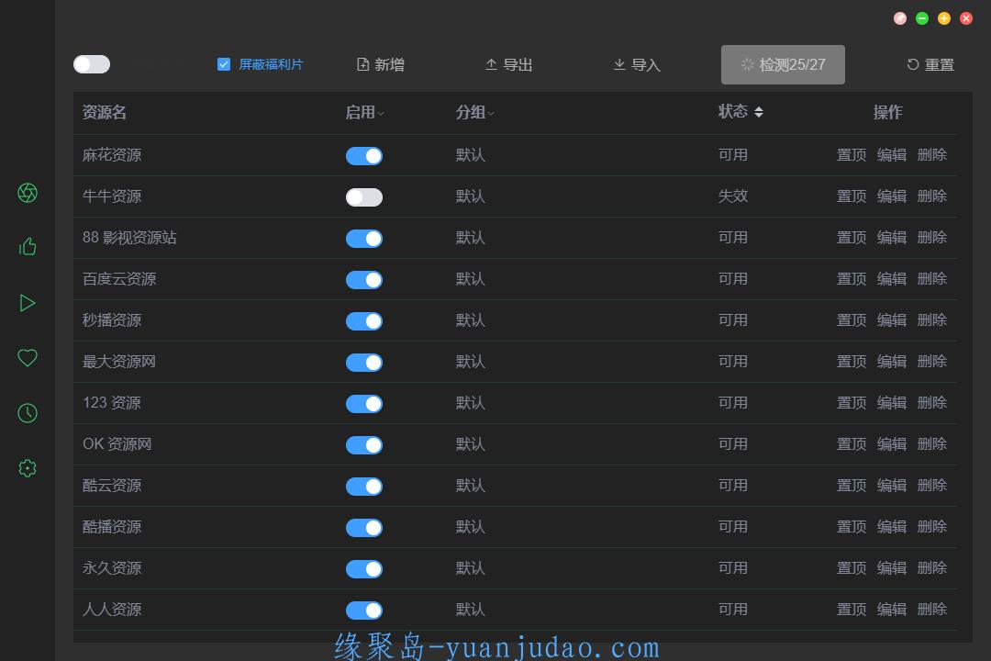Click the 可用 status of 人人资源
This screenshot has height=661, width=991.
[x=733, y=610]
